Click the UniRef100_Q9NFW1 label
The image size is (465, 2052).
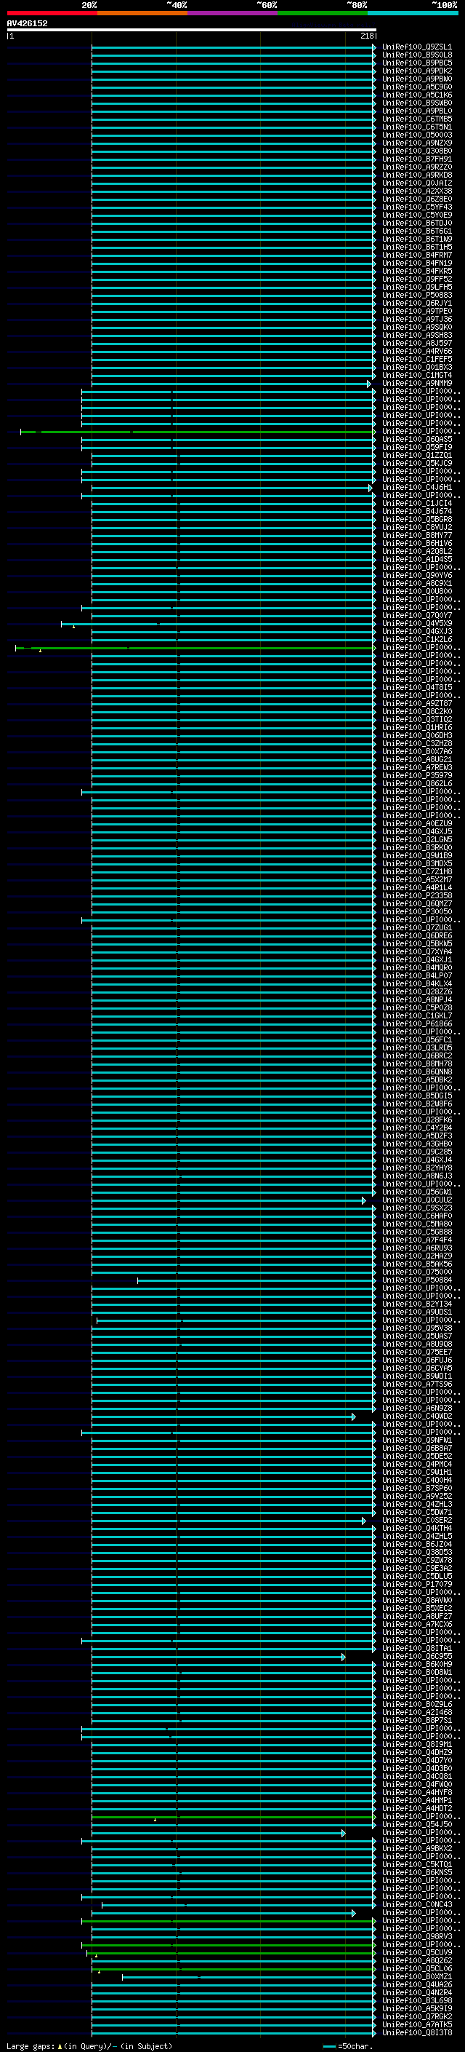click(x=416, y=1441)
